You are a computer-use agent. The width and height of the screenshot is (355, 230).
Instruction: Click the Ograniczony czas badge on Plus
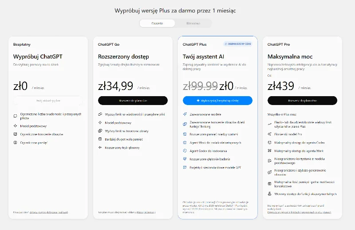point(238,44)
